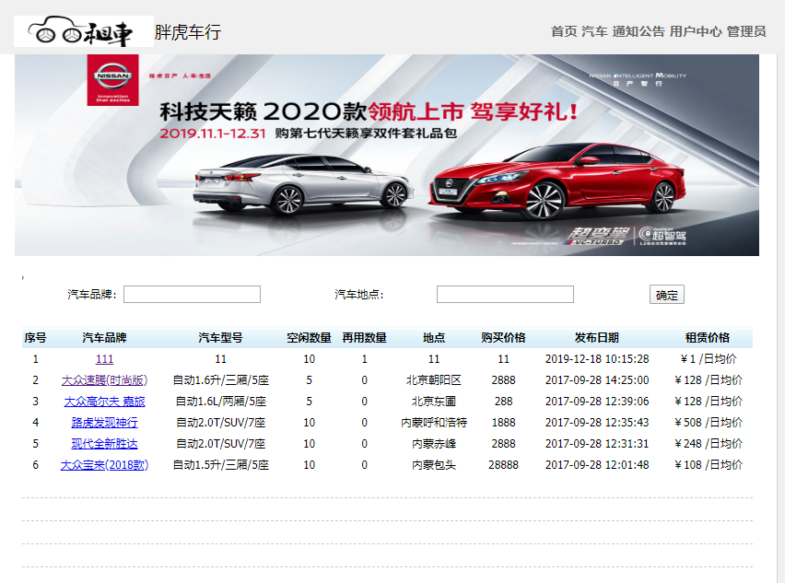Click the 再用数量 column header

click(365, 338)
